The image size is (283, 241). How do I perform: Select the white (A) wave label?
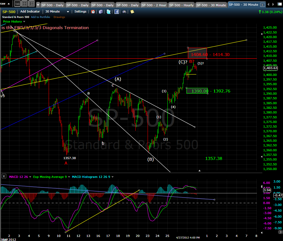click(x=118, y=79)
